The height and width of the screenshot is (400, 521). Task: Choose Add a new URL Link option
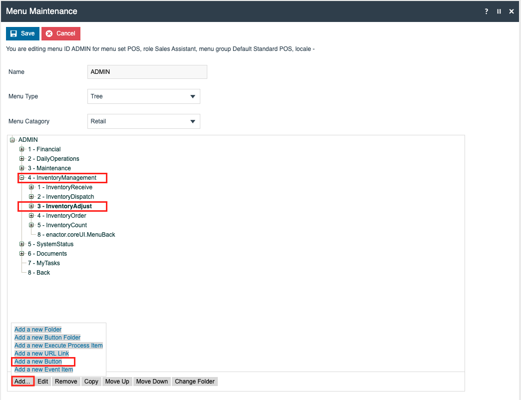click(42, 354)
